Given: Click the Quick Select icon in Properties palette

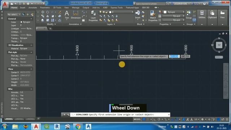Looking at the screenshot, I should 32,14.
